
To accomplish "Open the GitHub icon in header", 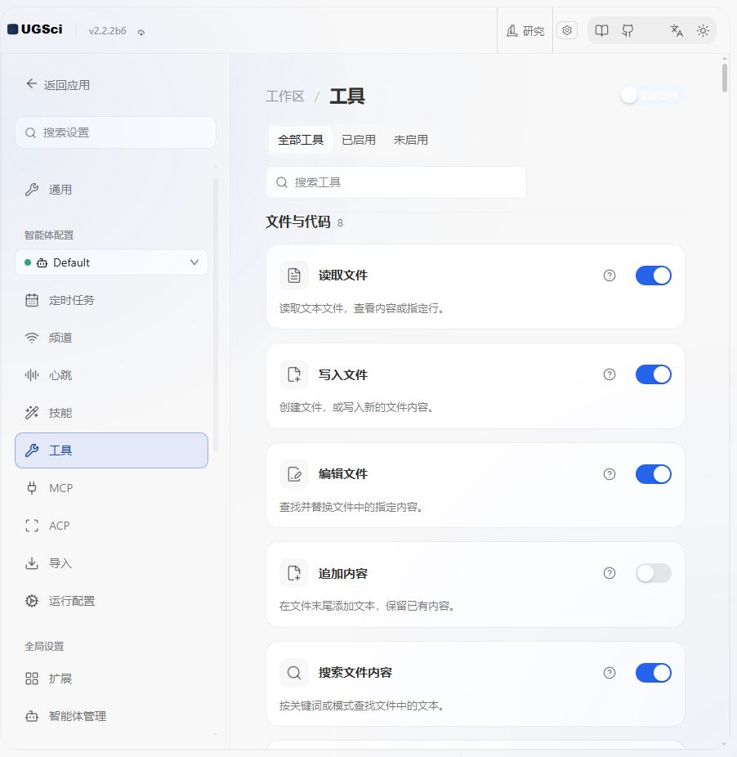I will 628,31.
